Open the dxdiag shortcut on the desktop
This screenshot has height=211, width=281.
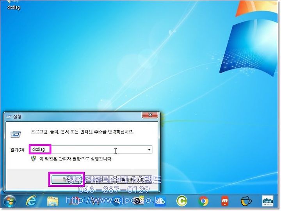pyautogui.click(x=13, y=5)
